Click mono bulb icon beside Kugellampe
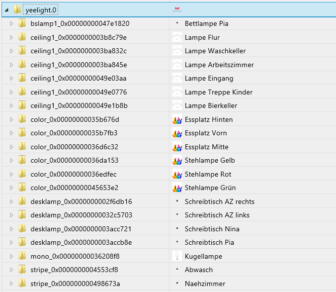The height and width of the screenshot is (292, 336). 177,256
